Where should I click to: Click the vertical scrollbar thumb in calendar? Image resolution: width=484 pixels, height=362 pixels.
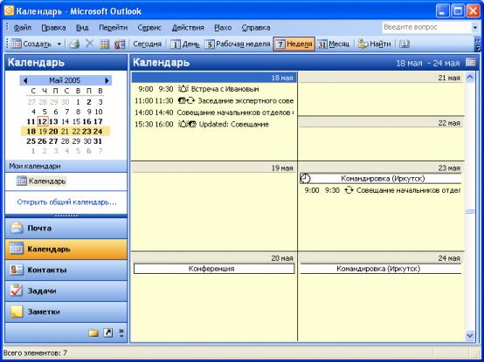click(x=470, y=211)
